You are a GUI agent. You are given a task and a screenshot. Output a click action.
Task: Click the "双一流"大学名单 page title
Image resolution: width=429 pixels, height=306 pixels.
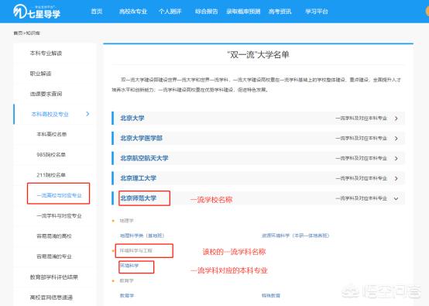[x=259, y=55]
